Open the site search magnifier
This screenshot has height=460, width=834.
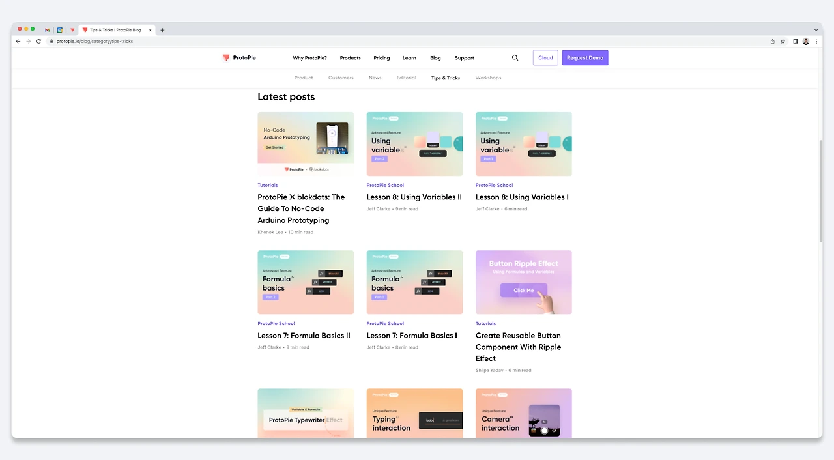(515, 57)
